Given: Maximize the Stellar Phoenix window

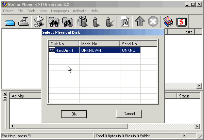Looking at the screenshot, I should pos(193,4).
